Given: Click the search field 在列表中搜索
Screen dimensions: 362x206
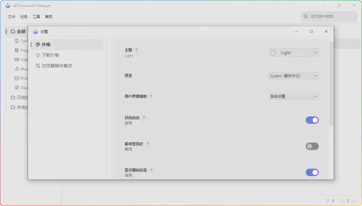Looking at the screenshot, I should click(329, 16).
